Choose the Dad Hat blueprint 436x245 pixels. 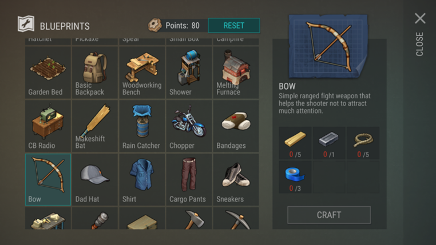click(x=95, y=179)
